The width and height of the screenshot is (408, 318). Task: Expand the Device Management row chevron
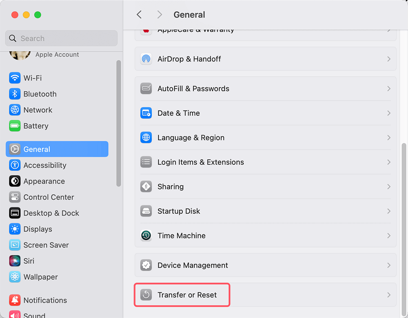388,265
